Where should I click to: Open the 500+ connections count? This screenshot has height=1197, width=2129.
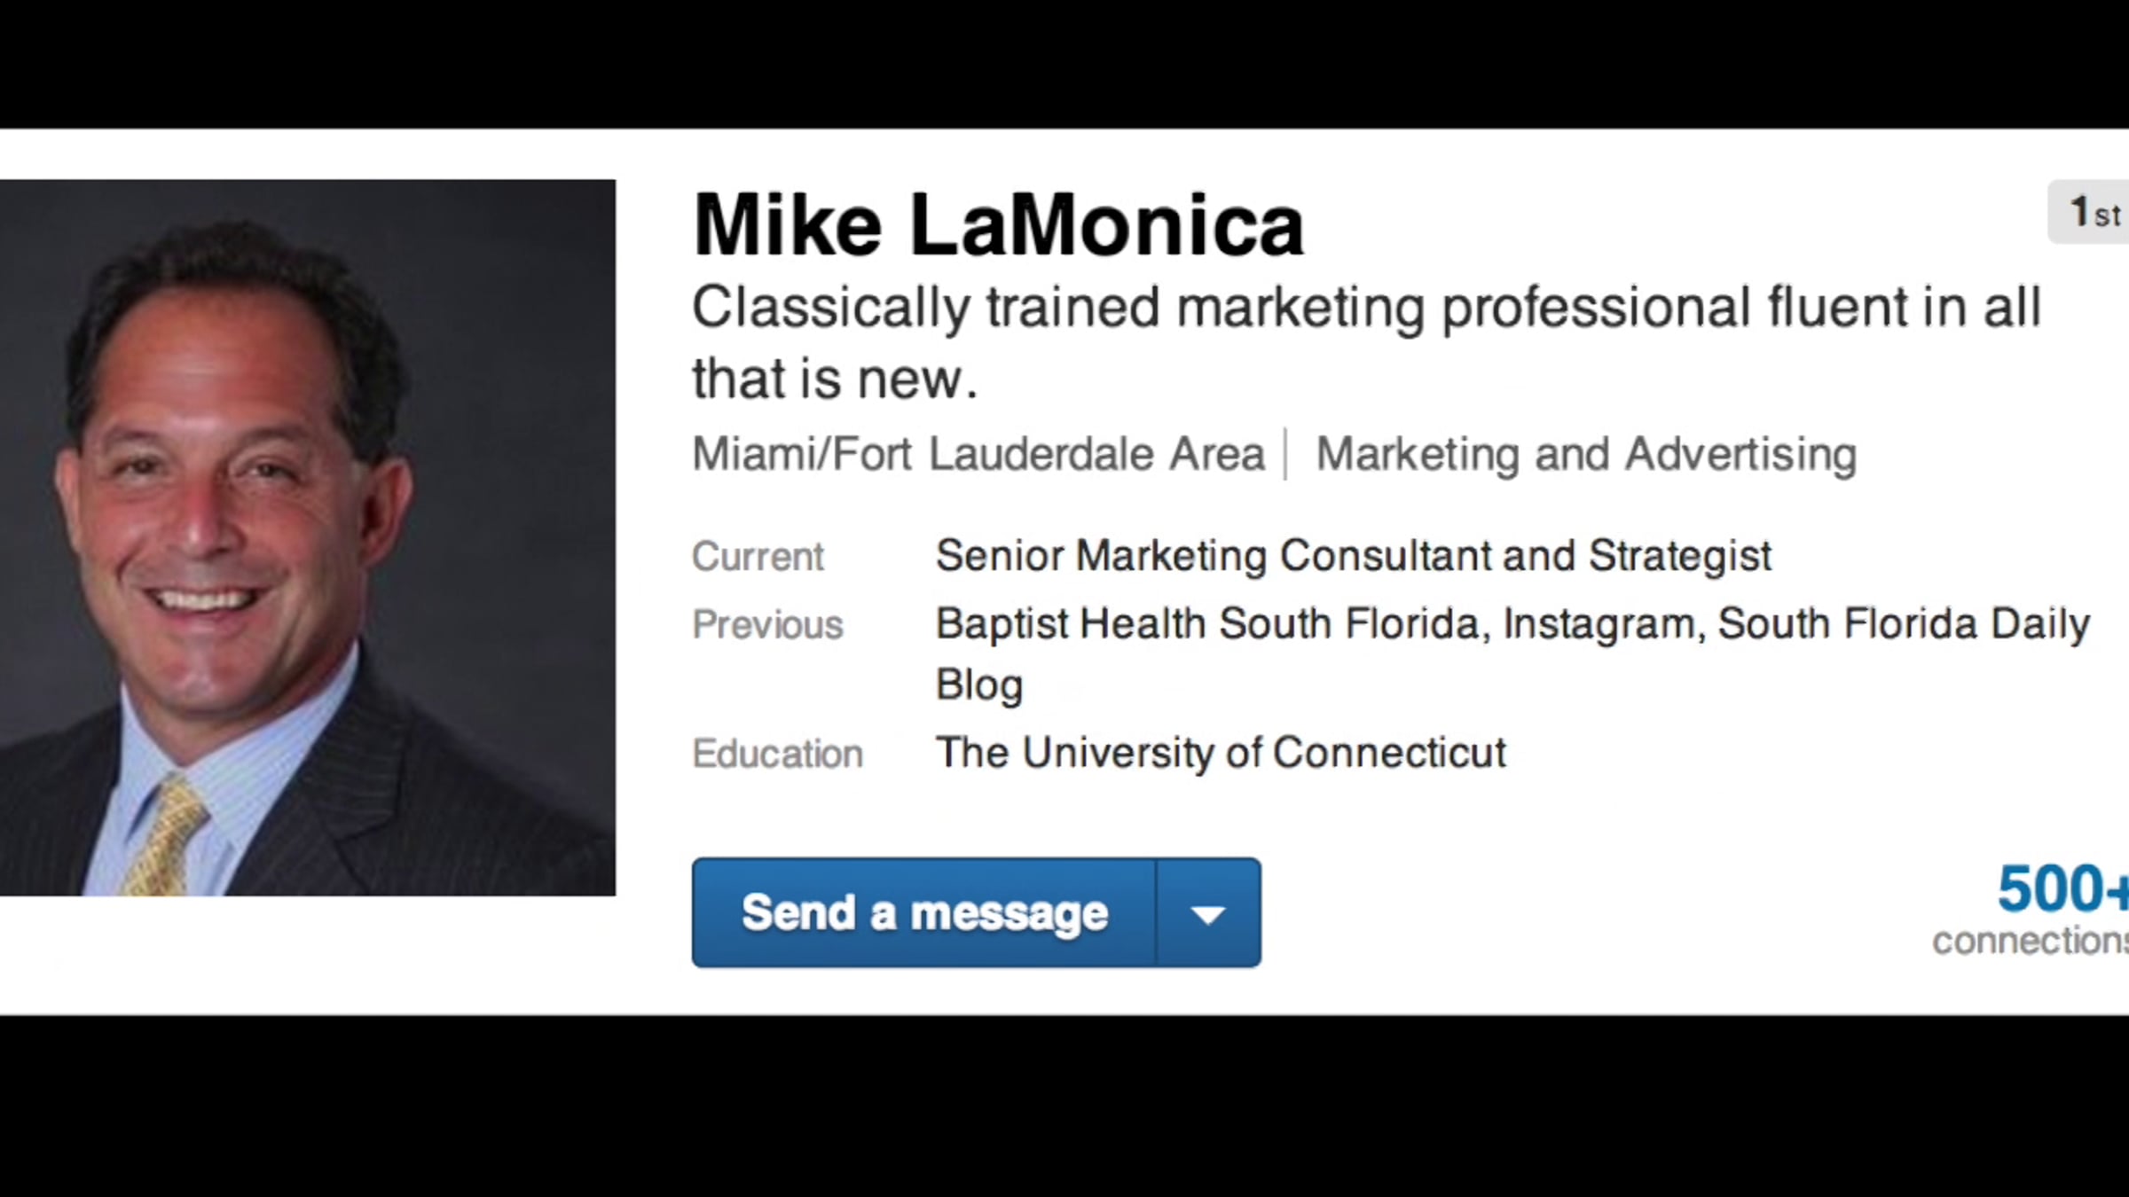point(2061,889)
